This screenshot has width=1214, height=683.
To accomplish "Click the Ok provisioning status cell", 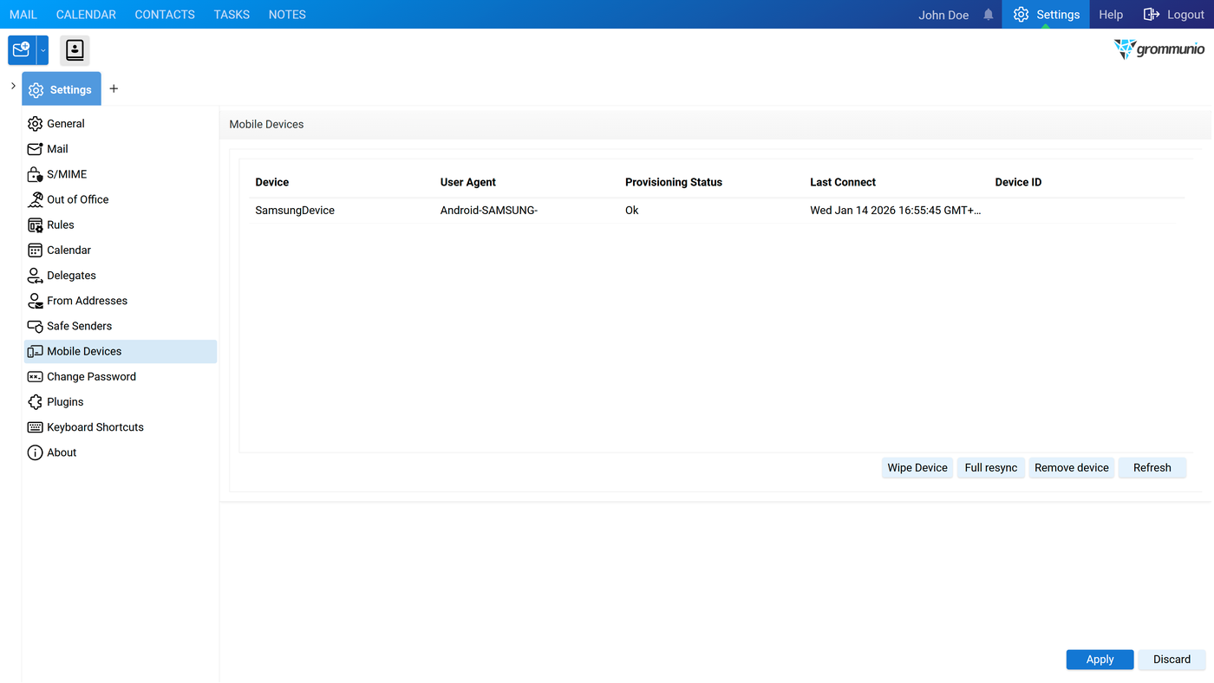I will pos(632,211).
